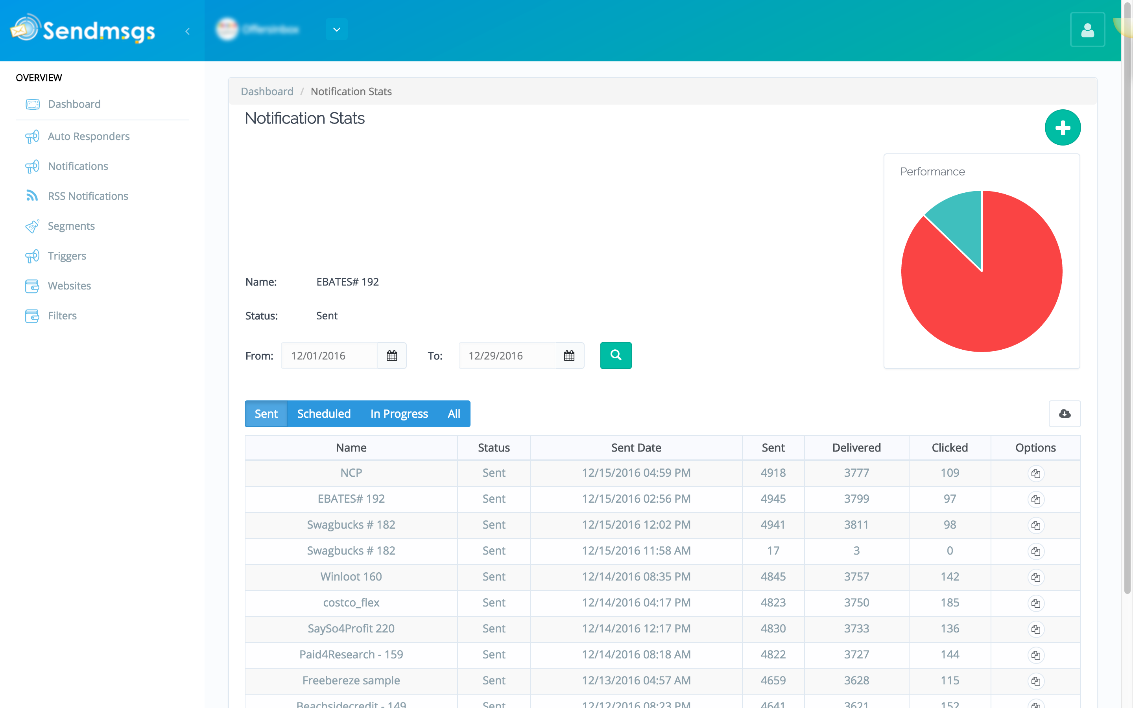Select the Scheduled tab

point(323,413)
